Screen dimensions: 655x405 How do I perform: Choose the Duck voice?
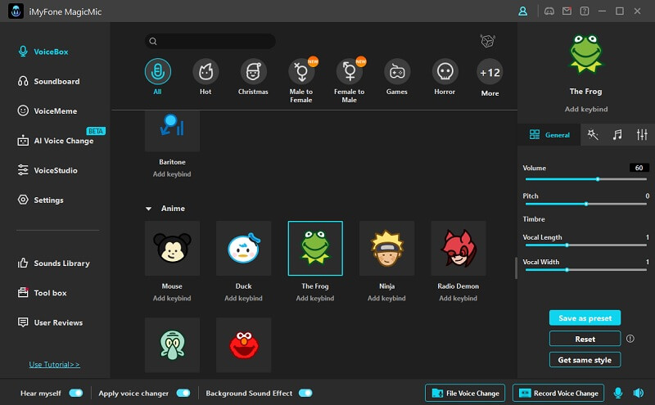(243, 249)
